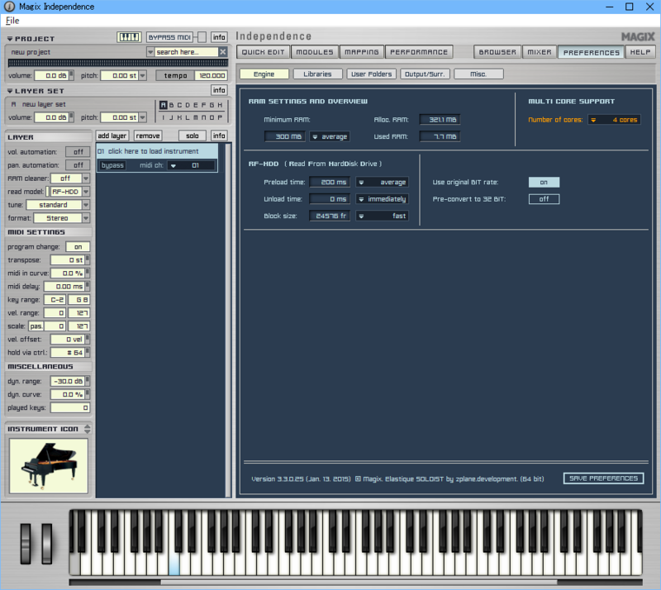Open the RAM cleaner dropdown
Image resolution: width=661 pixels, height=590 pixels.
click(86, 178)
